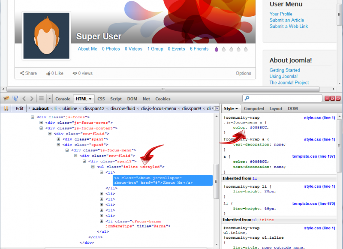This screenshot has width=343, height=249.
Task: Click the Share button
Action: [28, 73]
